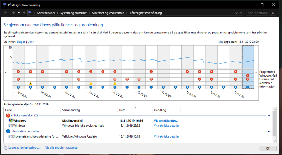Open technical details for 22:32 shutdown event
Viewport: 282px width, 155px height.
pos(167,125)
